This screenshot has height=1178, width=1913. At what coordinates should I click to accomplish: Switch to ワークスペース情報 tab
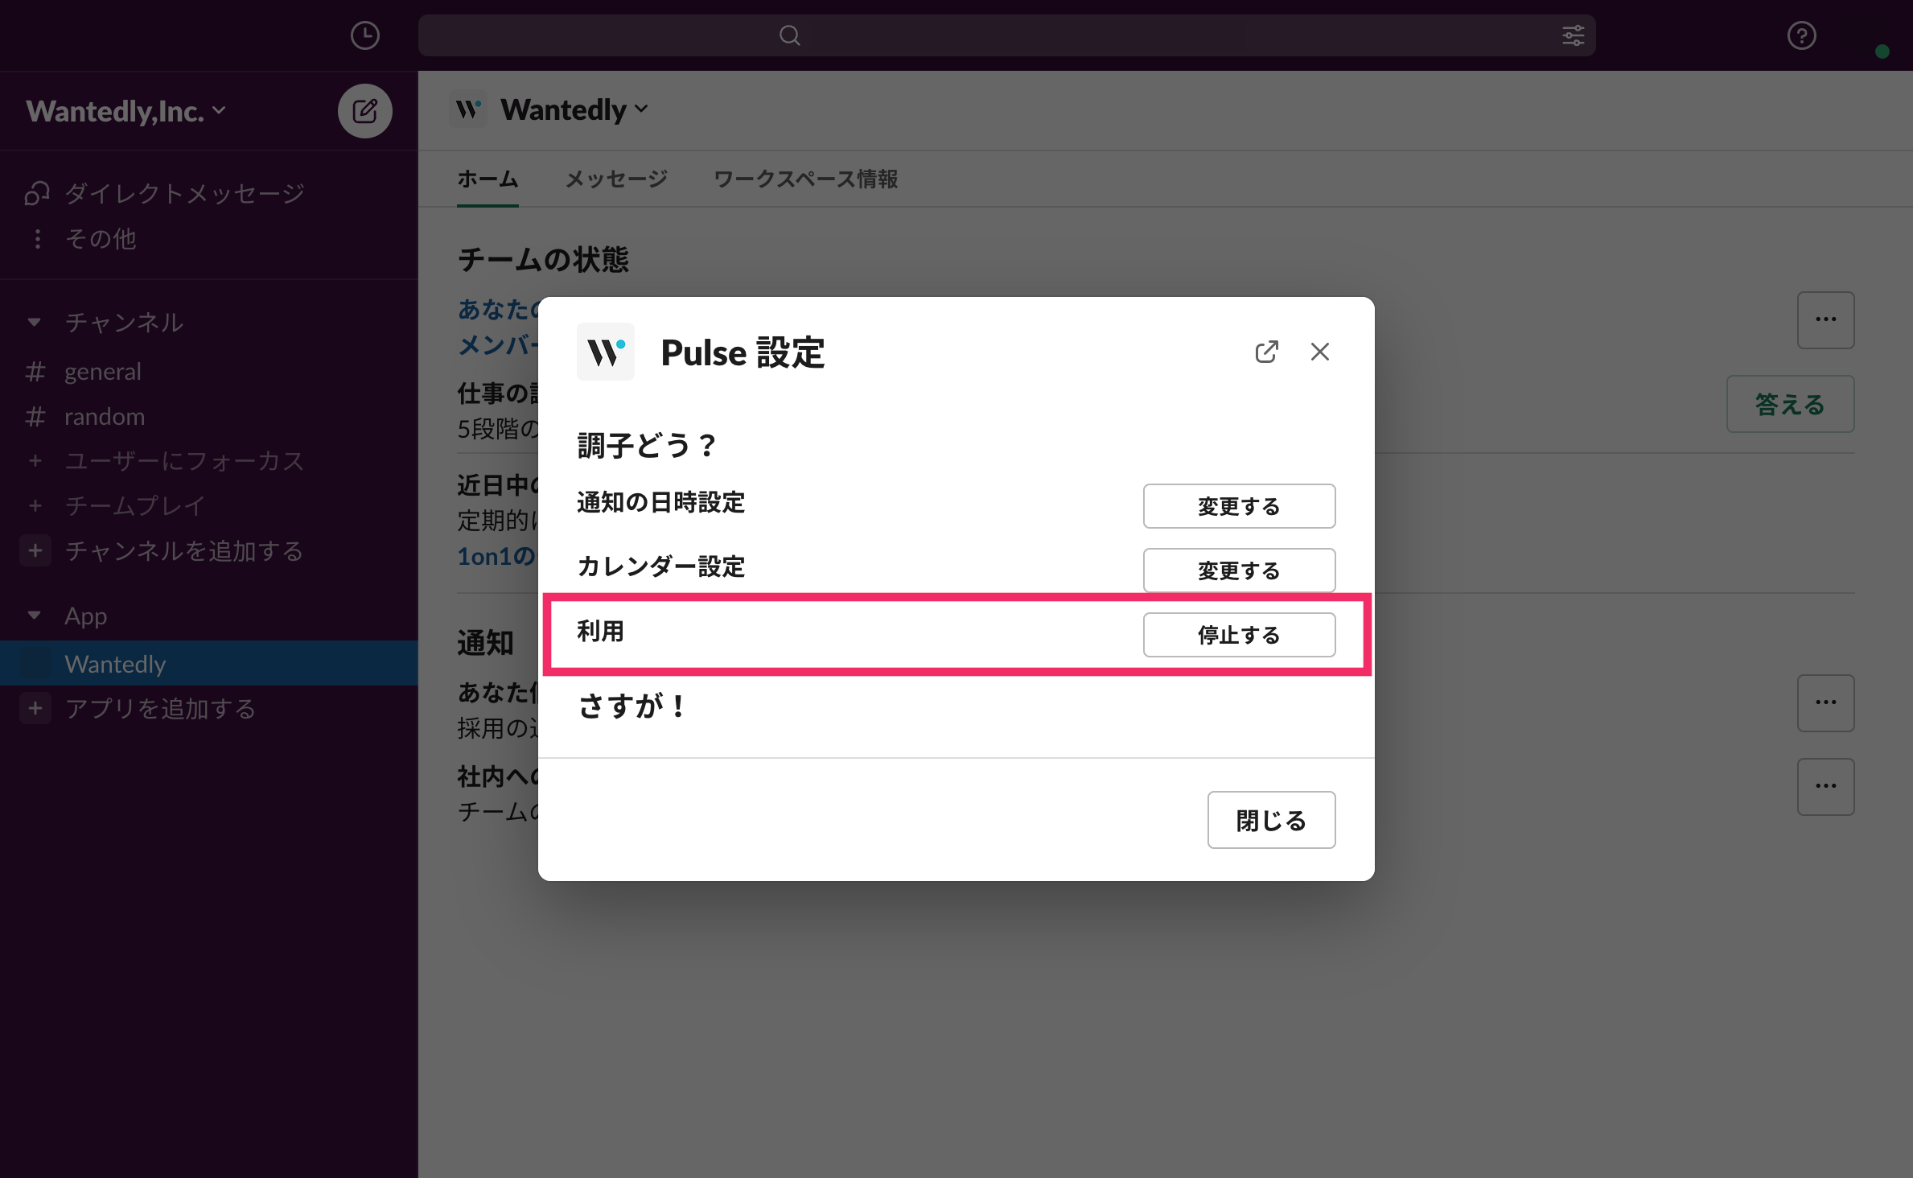point(805,179)
